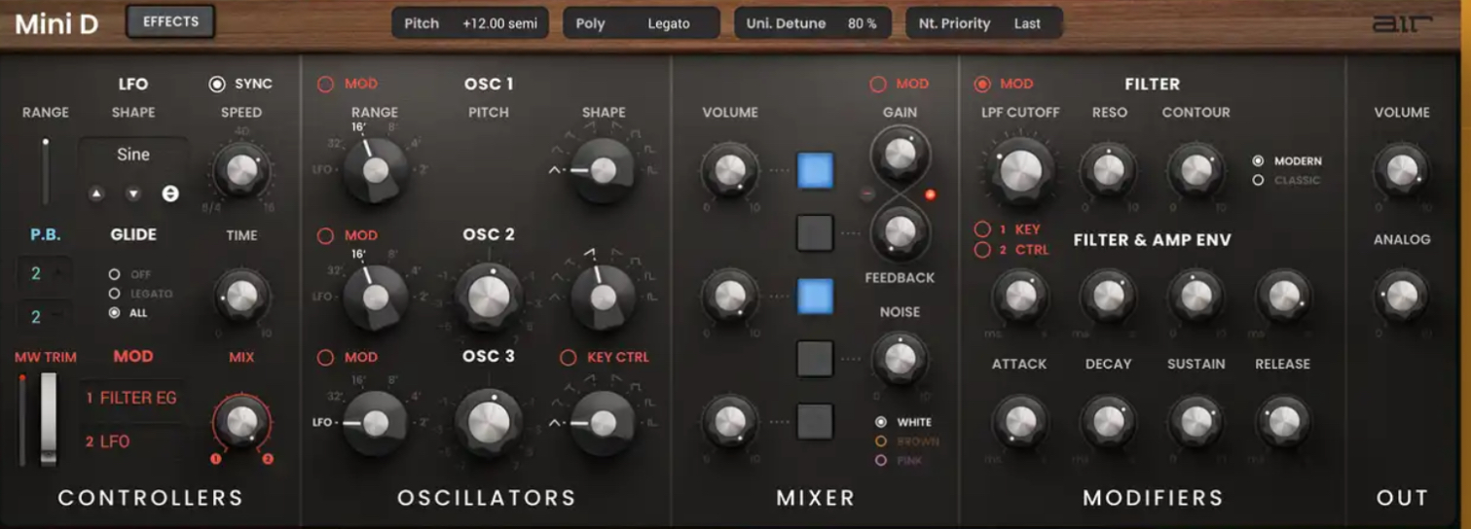Enable the Mixer MOD toggle
Viewport: 1471px width, 529px height.
pos(878,85)
